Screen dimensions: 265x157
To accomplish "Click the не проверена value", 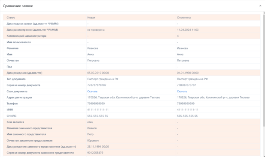I will (x=96, y=30).
